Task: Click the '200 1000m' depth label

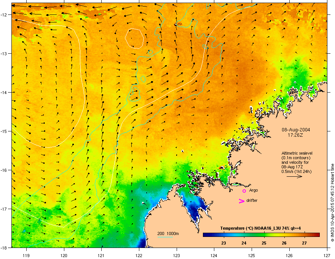Action: (168, 233)
